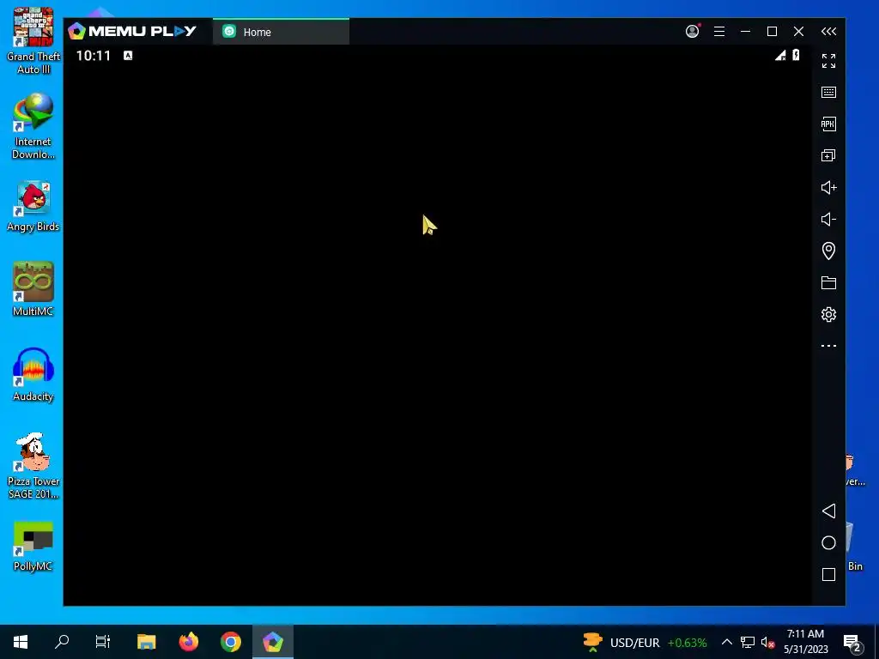Switch to the Home tab
This screenshot has width=879, height=659.
[x=281, y=32]
